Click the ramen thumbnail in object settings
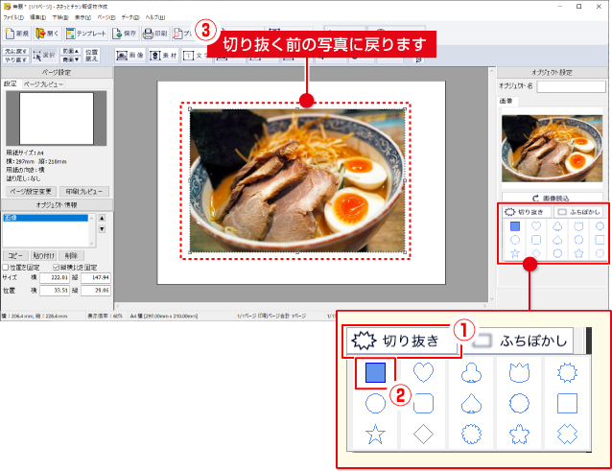Viewport: 612px width, 471px height. click(x=552, y=148)
